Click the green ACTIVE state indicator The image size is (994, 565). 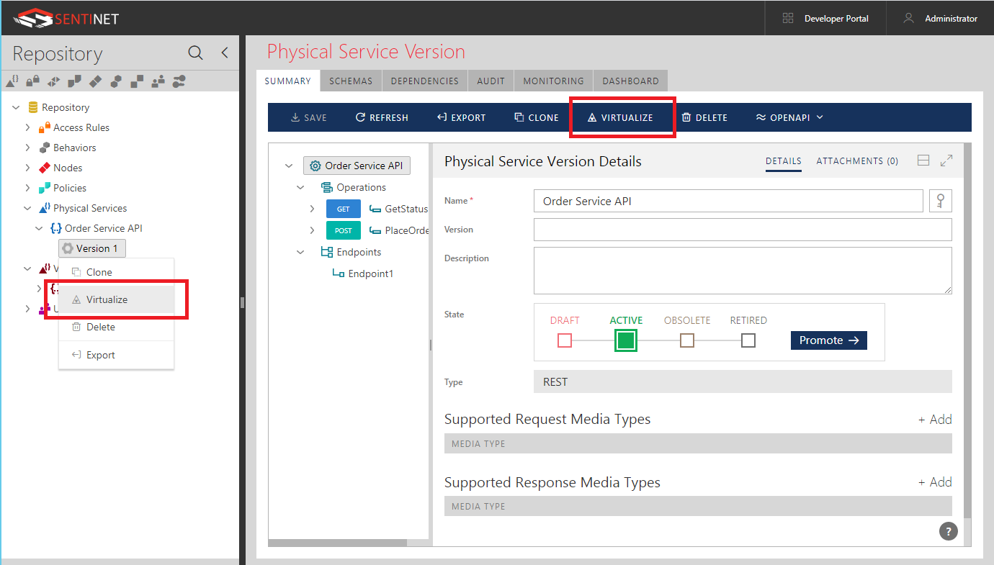point(625,340)
